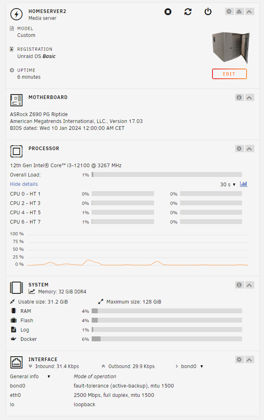The image size is (264, 420).
Task: Collapse the Processor panel
Action: 250,149
